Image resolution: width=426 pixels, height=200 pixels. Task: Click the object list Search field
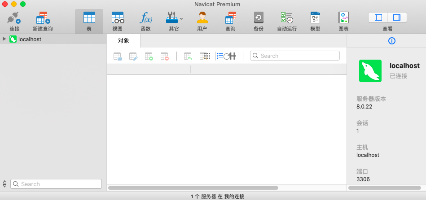point(295,56)
